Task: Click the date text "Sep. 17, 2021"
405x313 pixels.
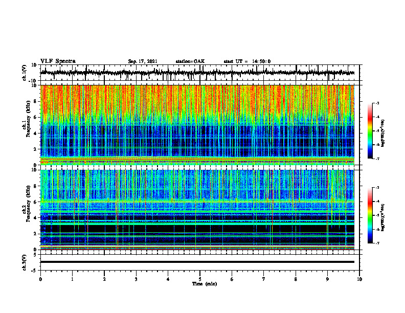Action: [143, 61]
